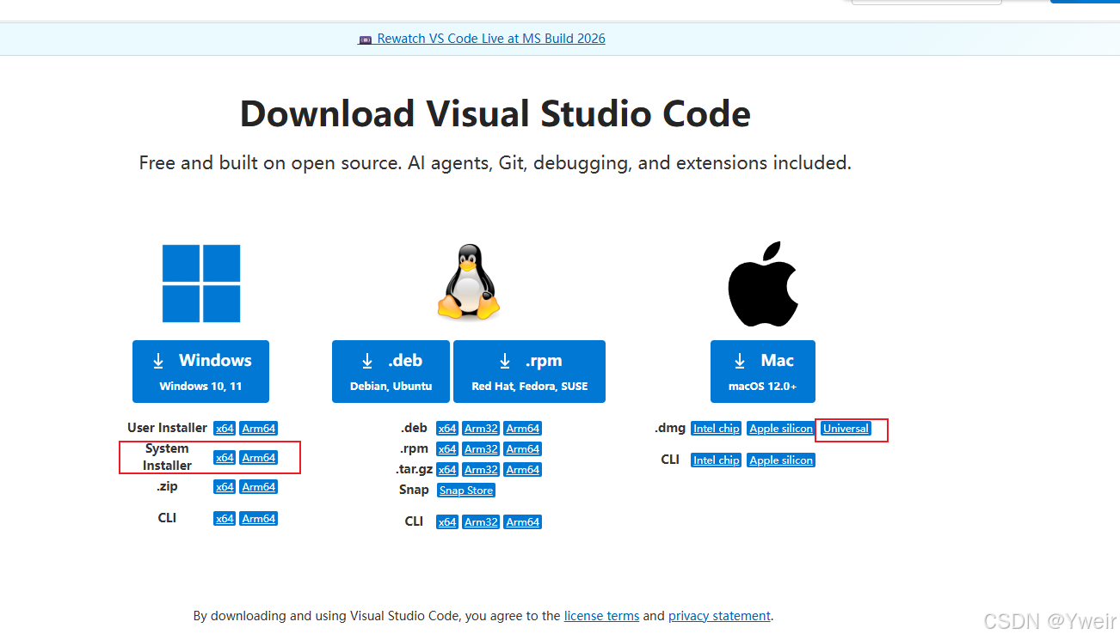The image size is (1120, 640).
Task: Select Arm64 for Windows User Installer
Action: click(x=259, y=429)
